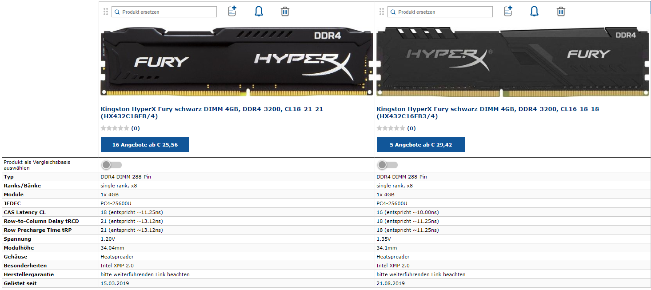Select '34.04mm' module height value
Viewport: 651px width, 290px height.
click(x=112, y=248)
